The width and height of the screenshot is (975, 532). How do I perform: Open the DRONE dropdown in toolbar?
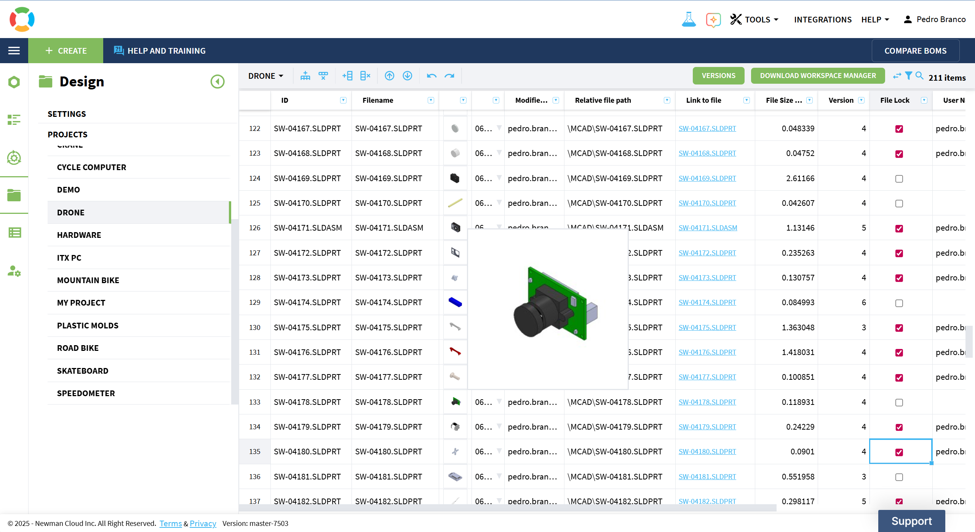[265, 76]
